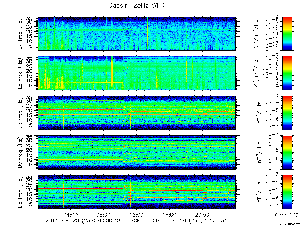Select the "Bx freq (Hz)" axis label

click(x=20, y=113)
